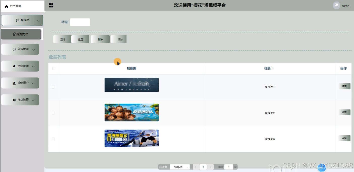This screenshot has height=172, width=354.
Task: Sort table by the 标题 column arrows
Action: [x=273, y=69]
